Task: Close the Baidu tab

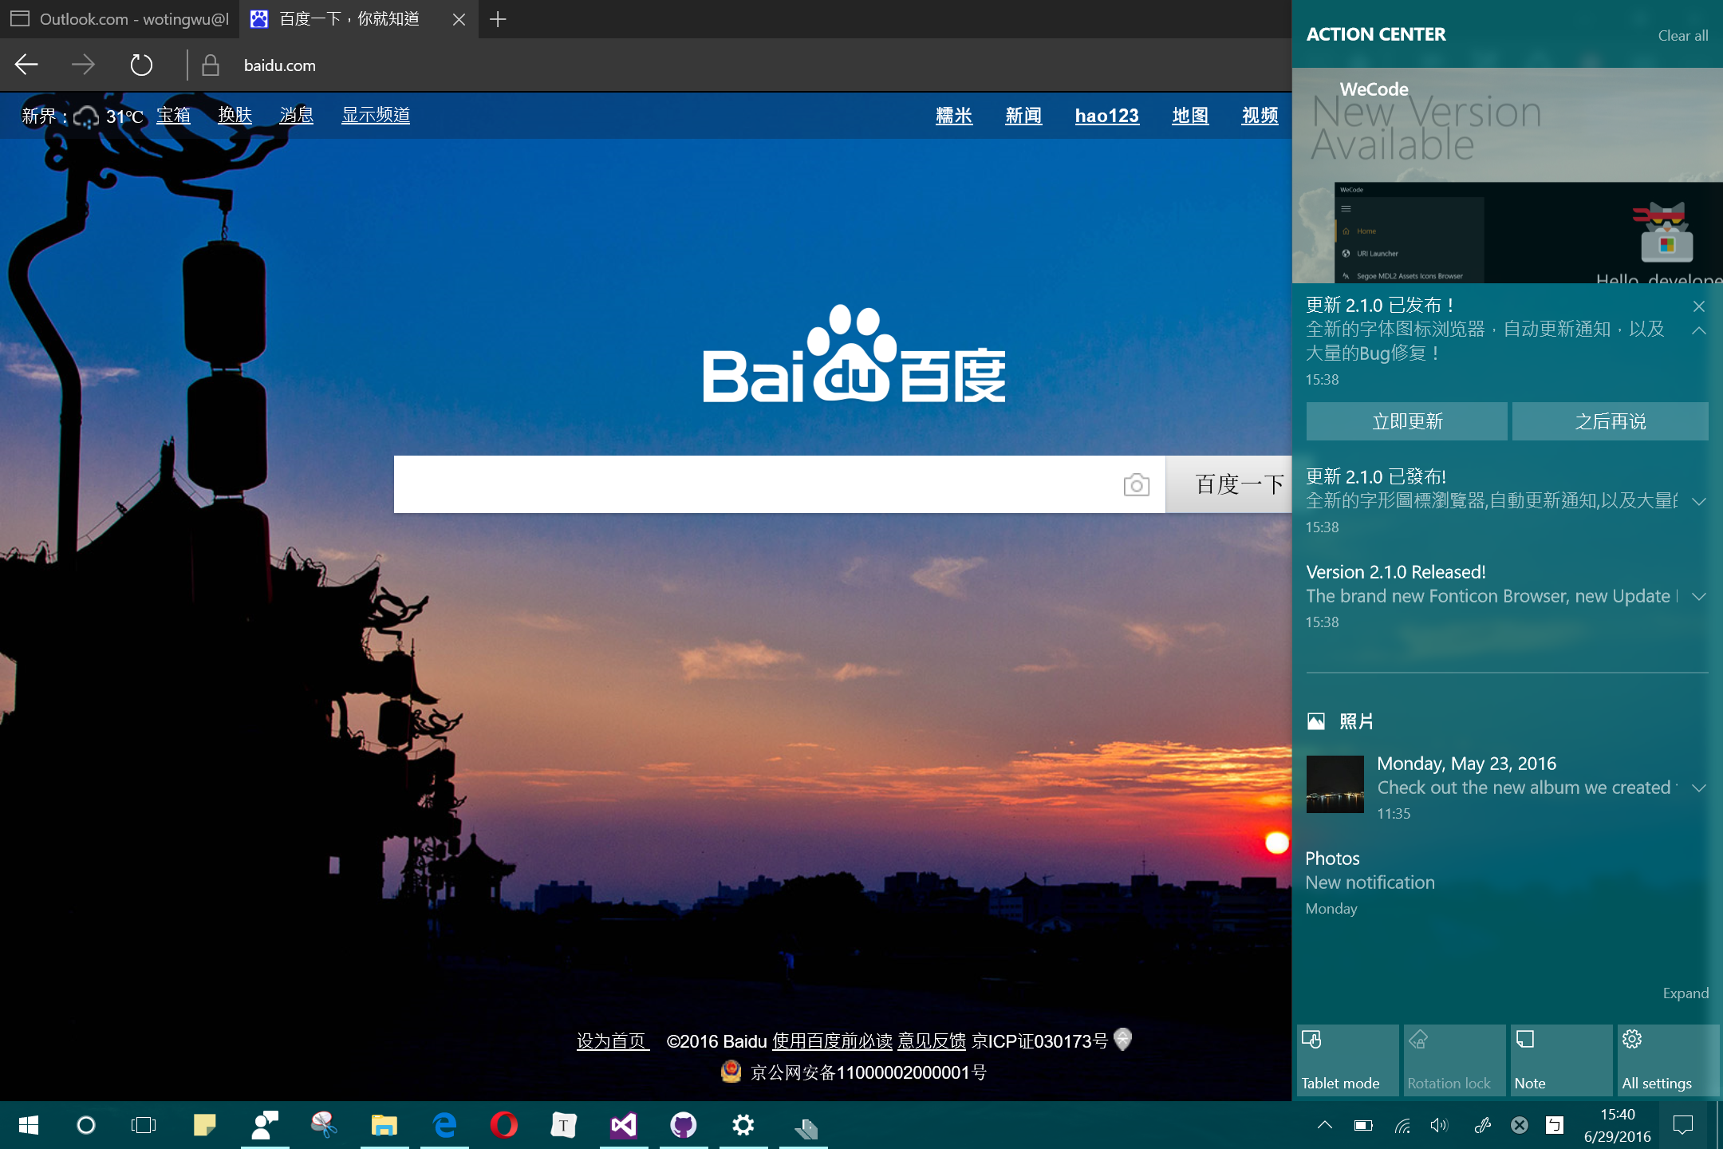Action: click(459, 19)
